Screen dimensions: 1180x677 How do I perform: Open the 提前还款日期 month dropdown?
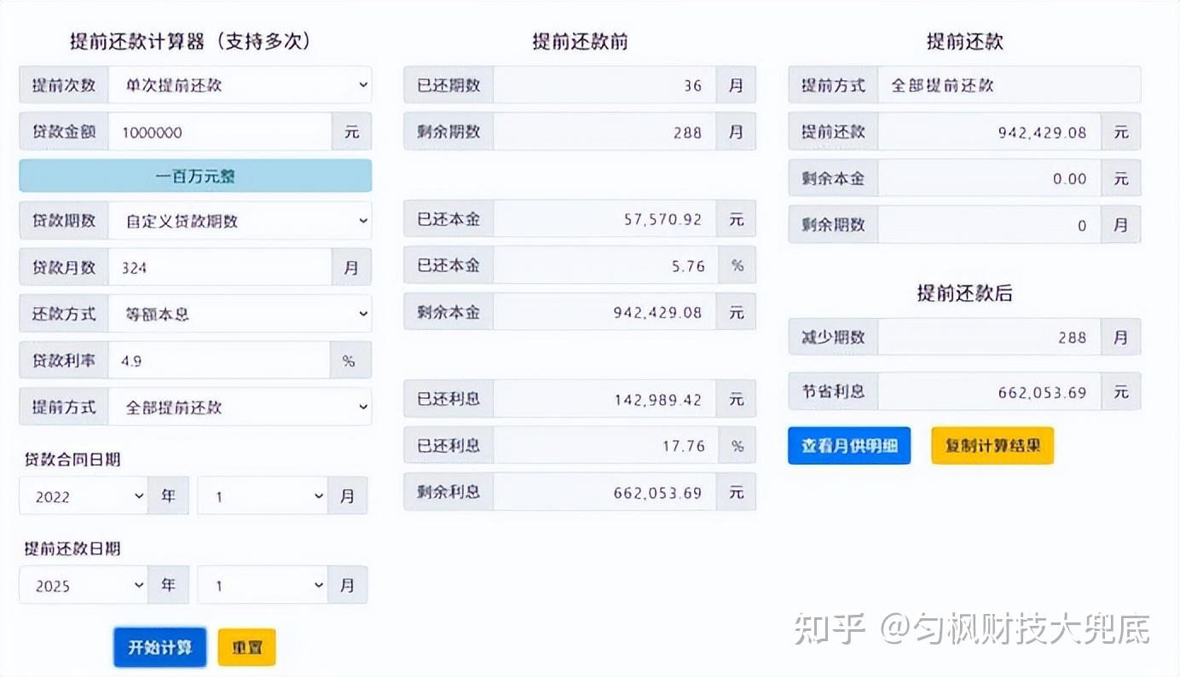coord(263,586)
